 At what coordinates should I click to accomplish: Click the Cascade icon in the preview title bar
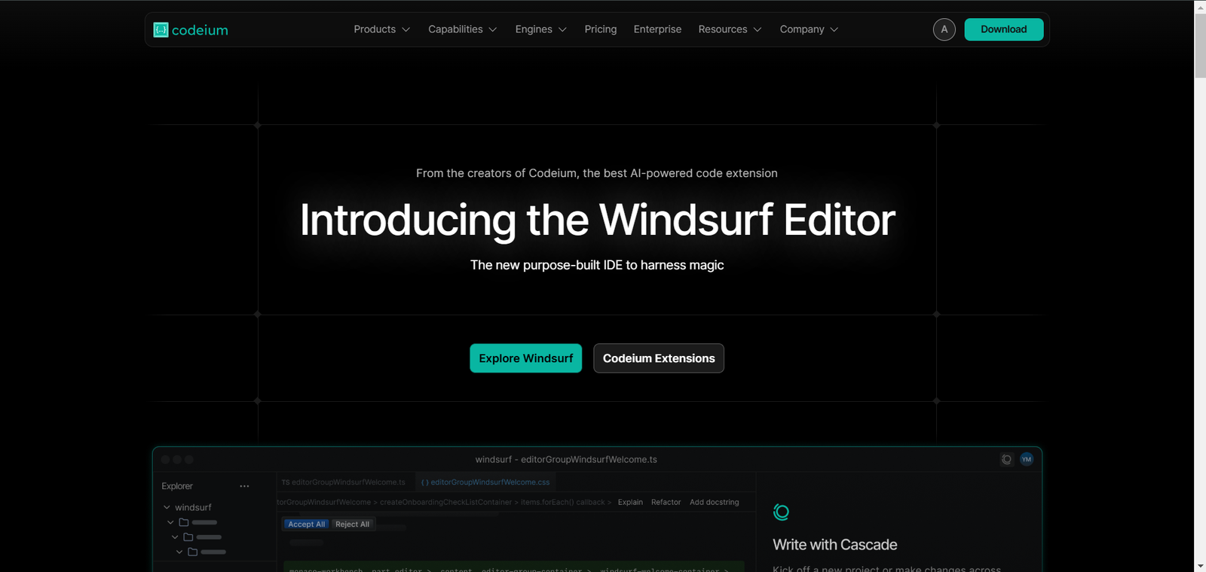click(1006, 459)
